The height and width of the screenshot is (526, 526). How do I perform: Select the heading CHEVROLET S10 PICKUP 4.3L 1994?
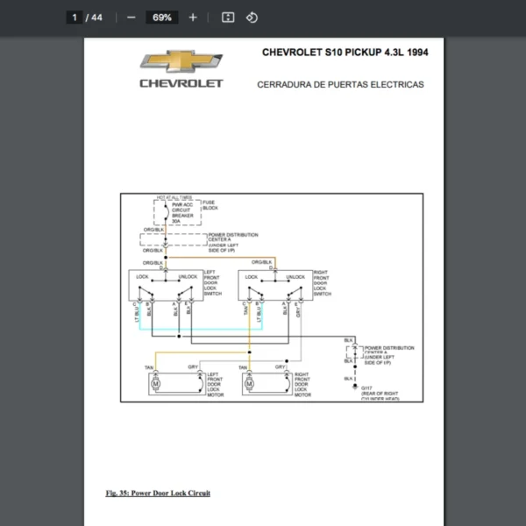pyautogui.click(x=345, y=53)
